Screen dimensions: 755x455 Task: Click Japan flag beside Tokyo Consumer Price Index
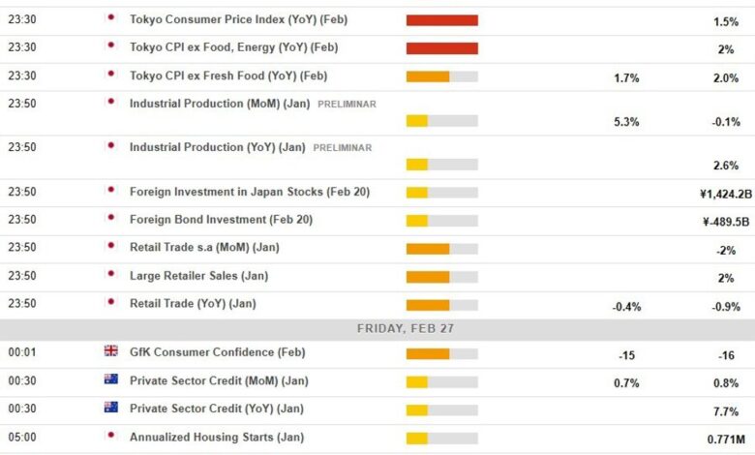coord(110,17)
